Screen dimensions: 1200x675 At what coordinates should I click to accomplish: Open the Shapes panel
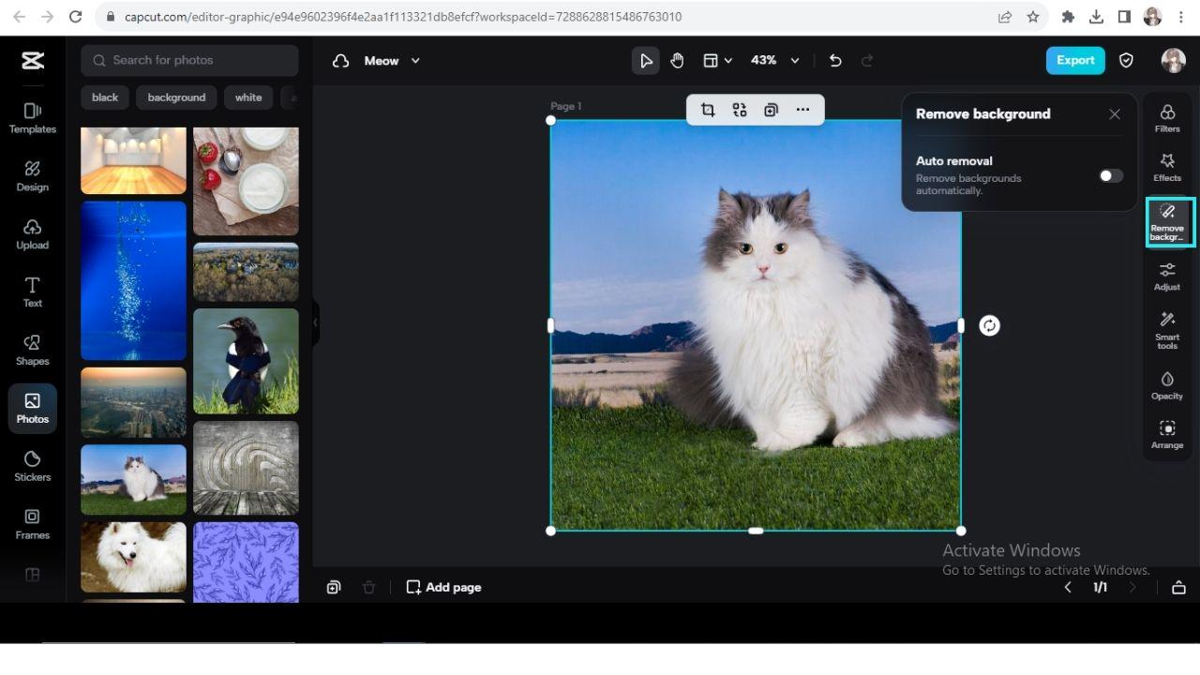tap(32, 351)
